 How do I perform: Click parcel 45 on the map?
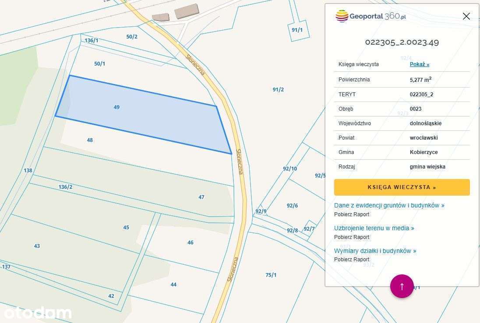(x=126, y=228)
